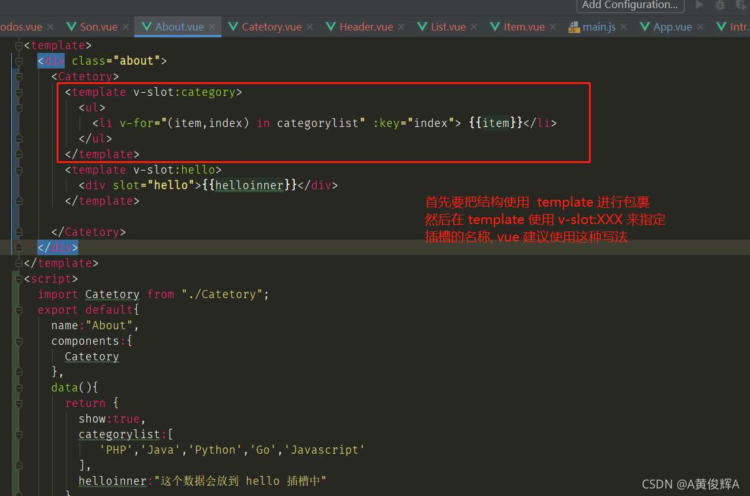Viewport: 750px width, 496px height.
Task: Collapse the opening <Catetory> fold marker
Action: (x=19, y=77)
